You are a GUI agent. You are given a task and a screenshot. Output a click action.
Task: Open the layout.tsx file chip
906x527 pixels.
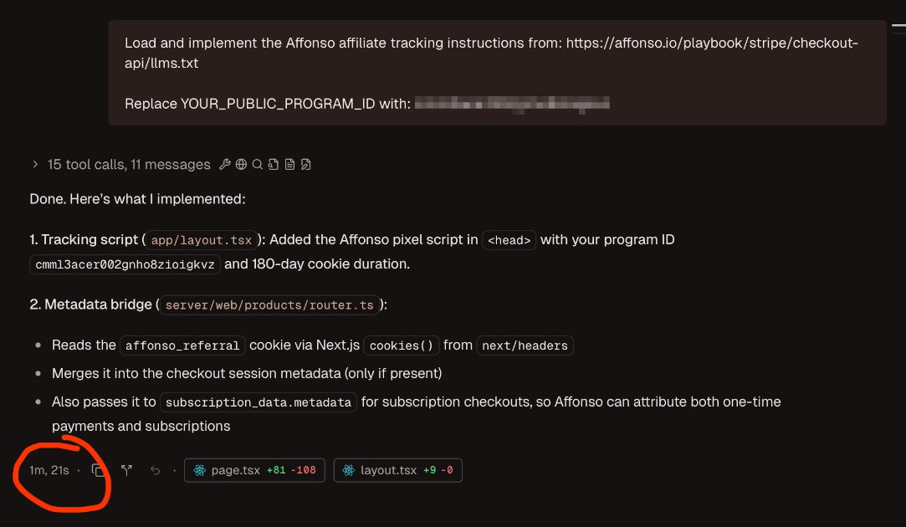coord(397,470)
